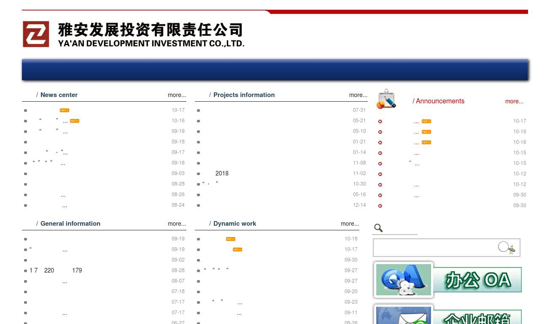Select the News center section heading
550x324 pixels.
59,95
